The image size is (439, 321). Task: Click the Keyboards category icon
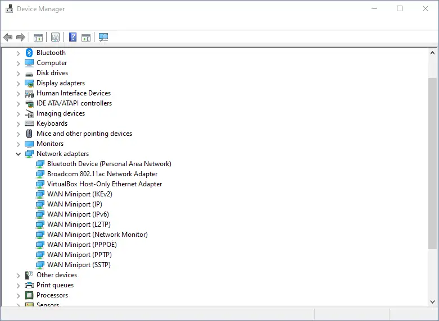pos(29,123)
